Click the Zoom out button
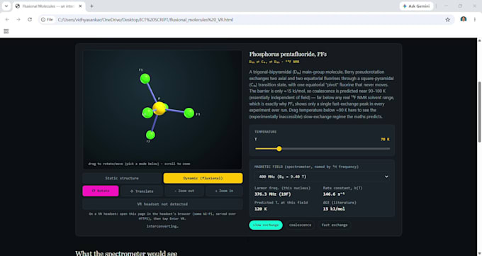The height and width of the screenshot is (256, 482). 184,191
